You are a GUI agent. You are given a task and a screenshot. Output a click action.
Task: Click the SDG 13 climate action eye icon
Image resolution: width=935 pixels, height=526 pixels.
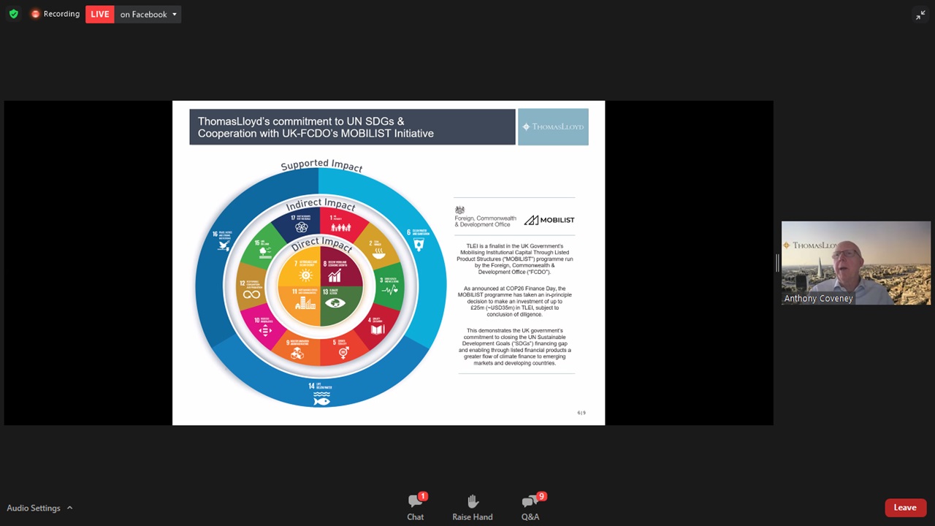point(335,302)
